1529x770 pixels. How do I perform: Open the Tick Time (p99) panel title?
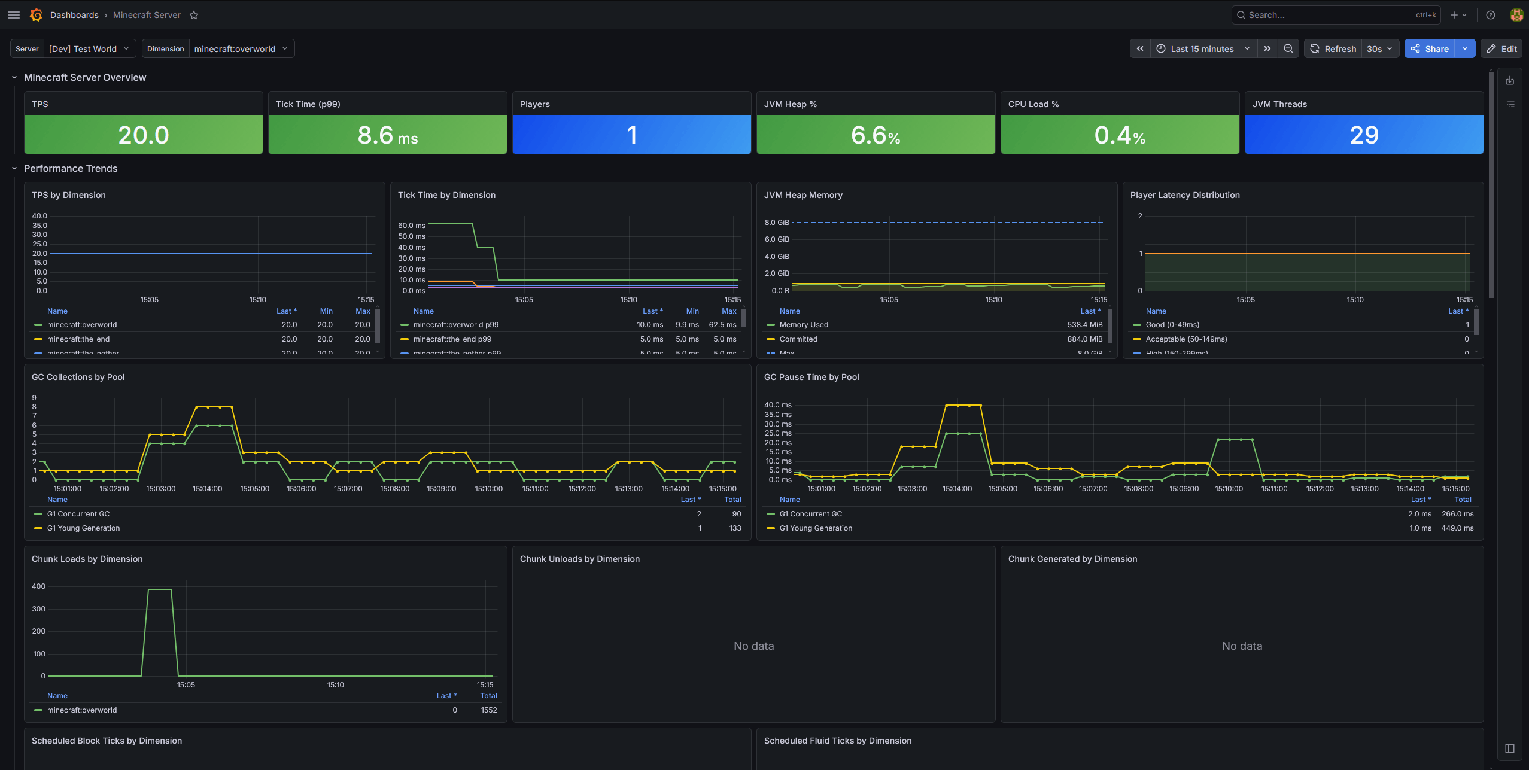coord(308,104)
